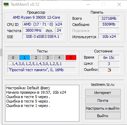Close the TestMem5 window

point(119,4)
